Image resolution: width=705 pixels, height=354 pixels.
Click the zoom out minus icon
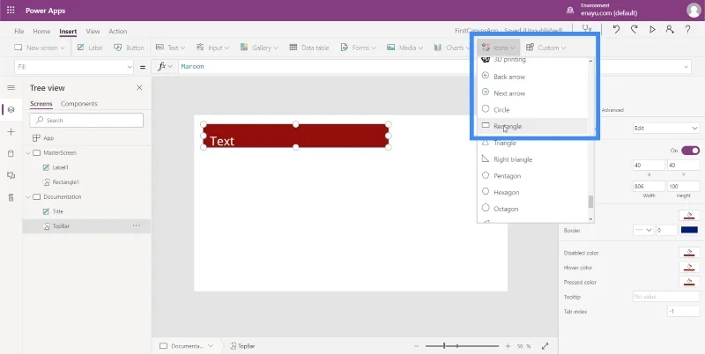click(x=416, y=346)
